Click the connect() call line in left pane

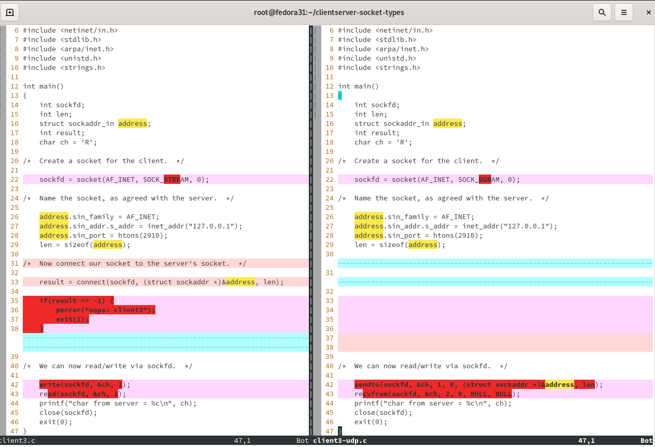pos(161,282)
